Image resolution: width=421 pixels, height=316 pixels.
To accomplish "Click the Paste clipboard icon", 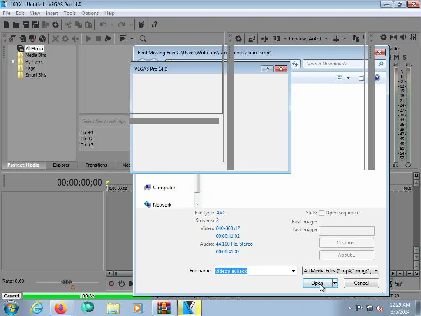I will 88,25.
